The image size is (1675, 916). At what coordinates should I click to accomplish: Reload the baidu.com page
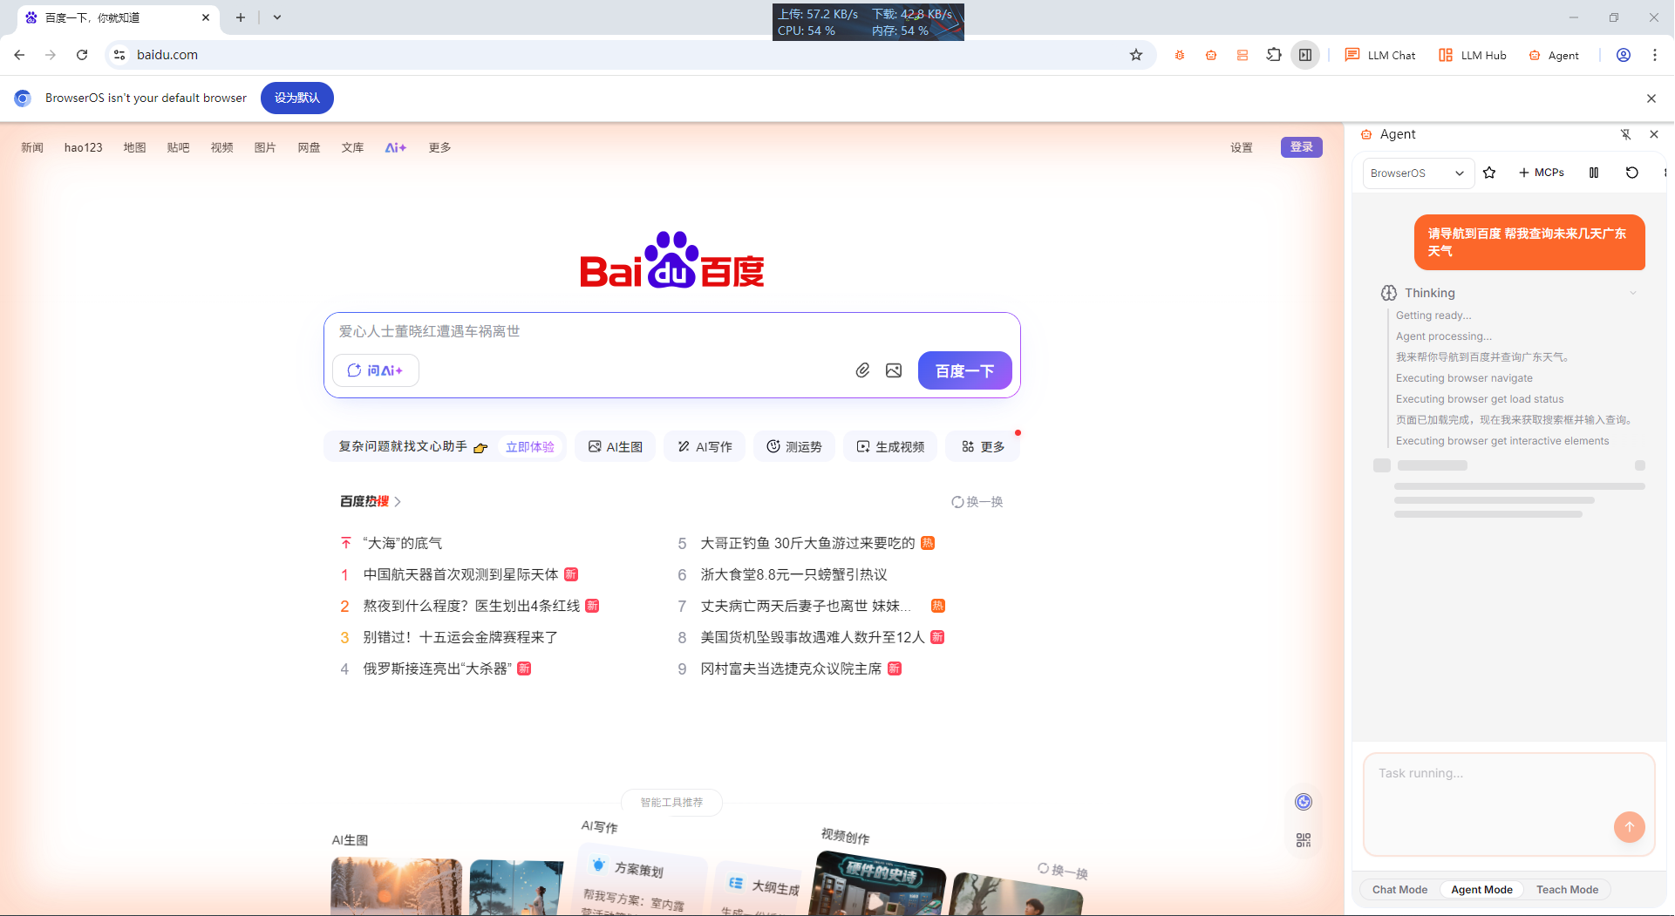[82, 55]
